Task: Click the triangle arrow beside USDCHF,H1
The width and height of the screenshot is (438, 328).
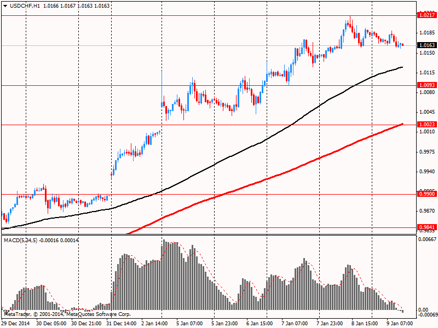Action: tap(5, 6)
